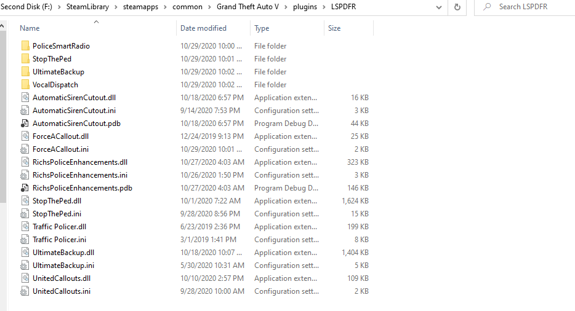Sort files by Date modified column
Screen dimensions: 575x311
coord(203,28)
